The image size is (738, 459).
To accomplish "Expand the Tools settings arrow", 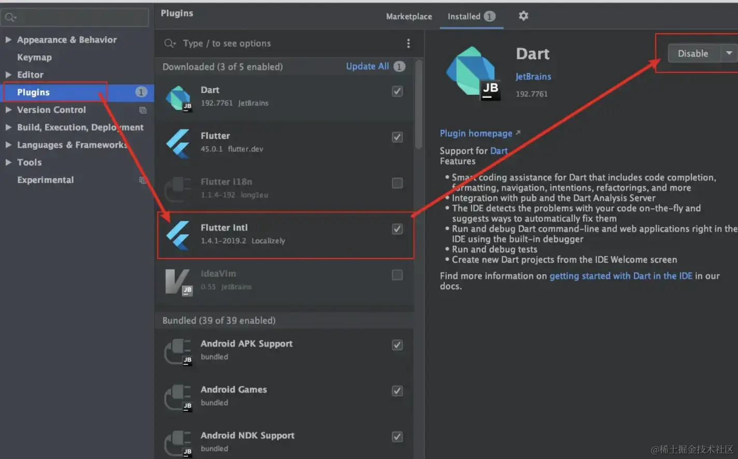I will (x=8, y=162).
